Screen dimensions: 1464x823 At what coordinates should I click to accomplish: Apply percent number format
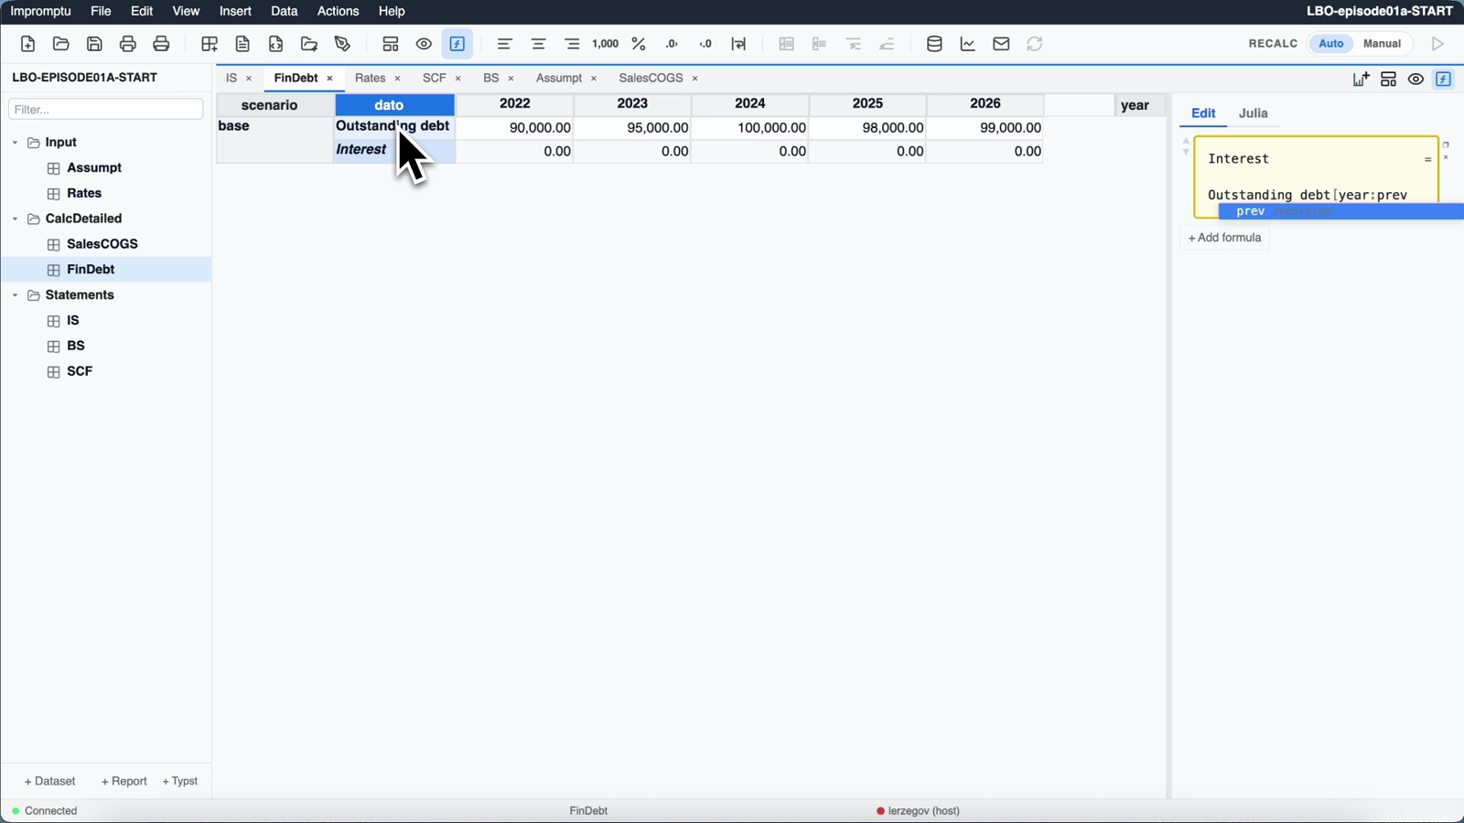639,44
